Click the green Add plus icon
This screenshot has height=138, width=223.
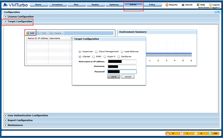[x=28, y=33]
